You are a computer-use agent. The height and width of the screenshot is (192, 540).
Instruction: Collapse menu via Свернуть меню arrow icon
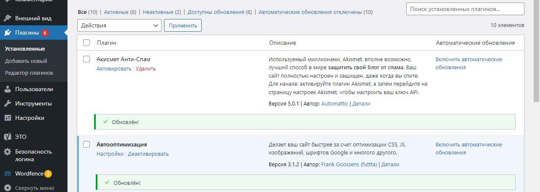coord(8,188)
